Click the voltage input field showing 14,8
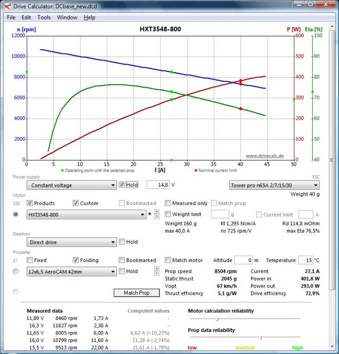The height and width of the screenshot is (354, 339). click(158, 185)
